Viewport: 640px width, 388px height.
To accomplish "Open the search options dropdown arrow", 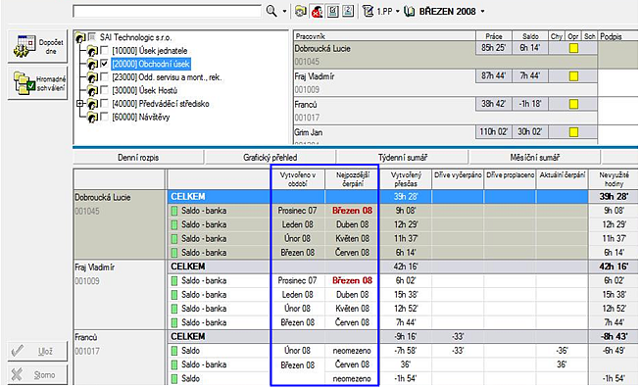I will click(x=285, y=12).
